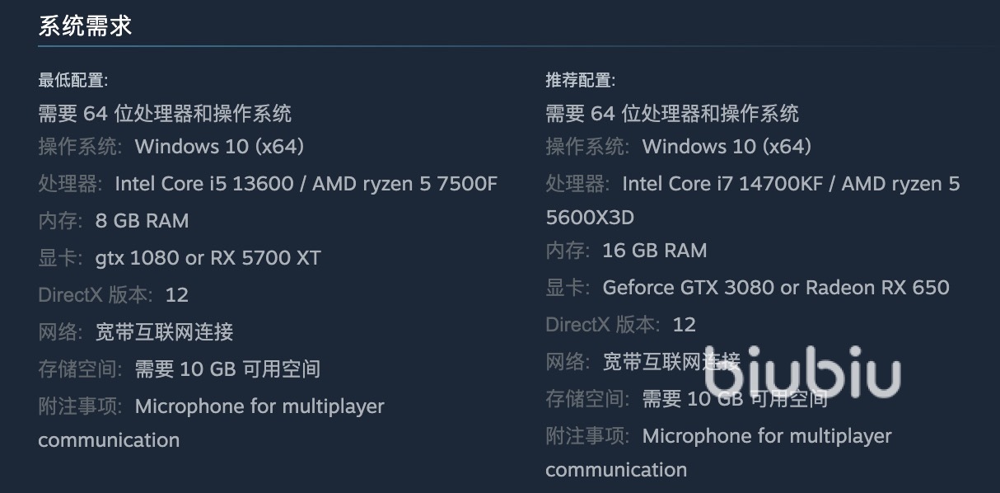
Task: Click the Intel Core i7 14700KF processor text
Action: (x=727, y=183)
